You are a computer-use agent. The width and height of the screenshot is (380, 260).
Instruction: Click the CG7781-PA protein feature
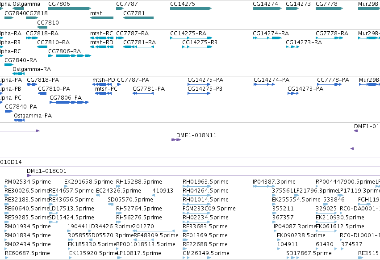tap(143, 93)
